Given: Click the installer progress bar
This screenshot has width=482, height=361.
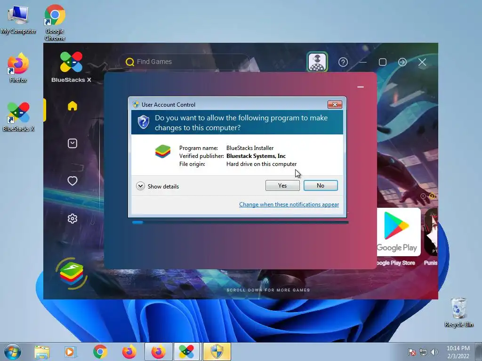Looking at the screenshot, I should click(x=241, y=222).
